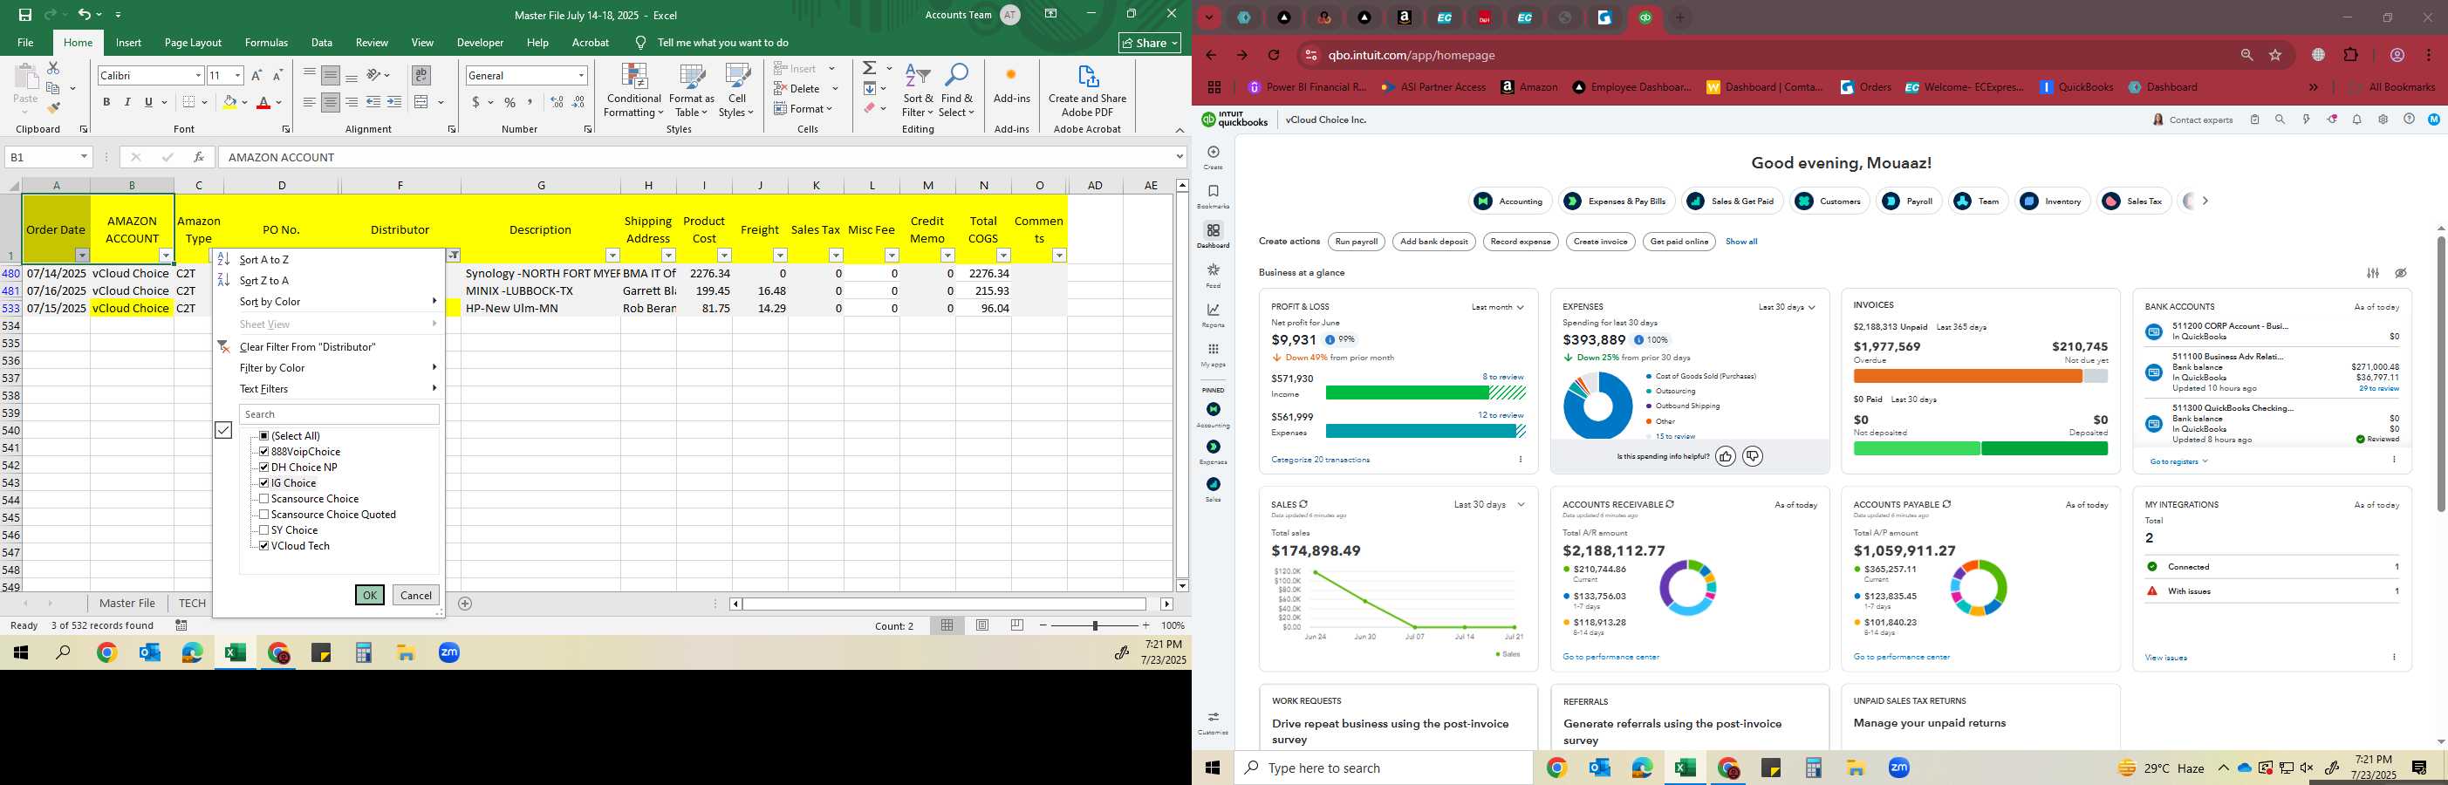
Task: Open Description column filter dropdown
Action: tap(613, 256)
